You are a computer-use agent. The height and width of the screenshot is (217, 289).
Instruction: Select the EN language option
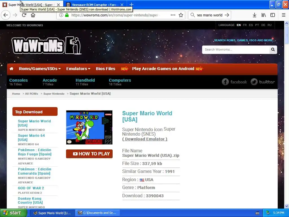click(239, 25)
